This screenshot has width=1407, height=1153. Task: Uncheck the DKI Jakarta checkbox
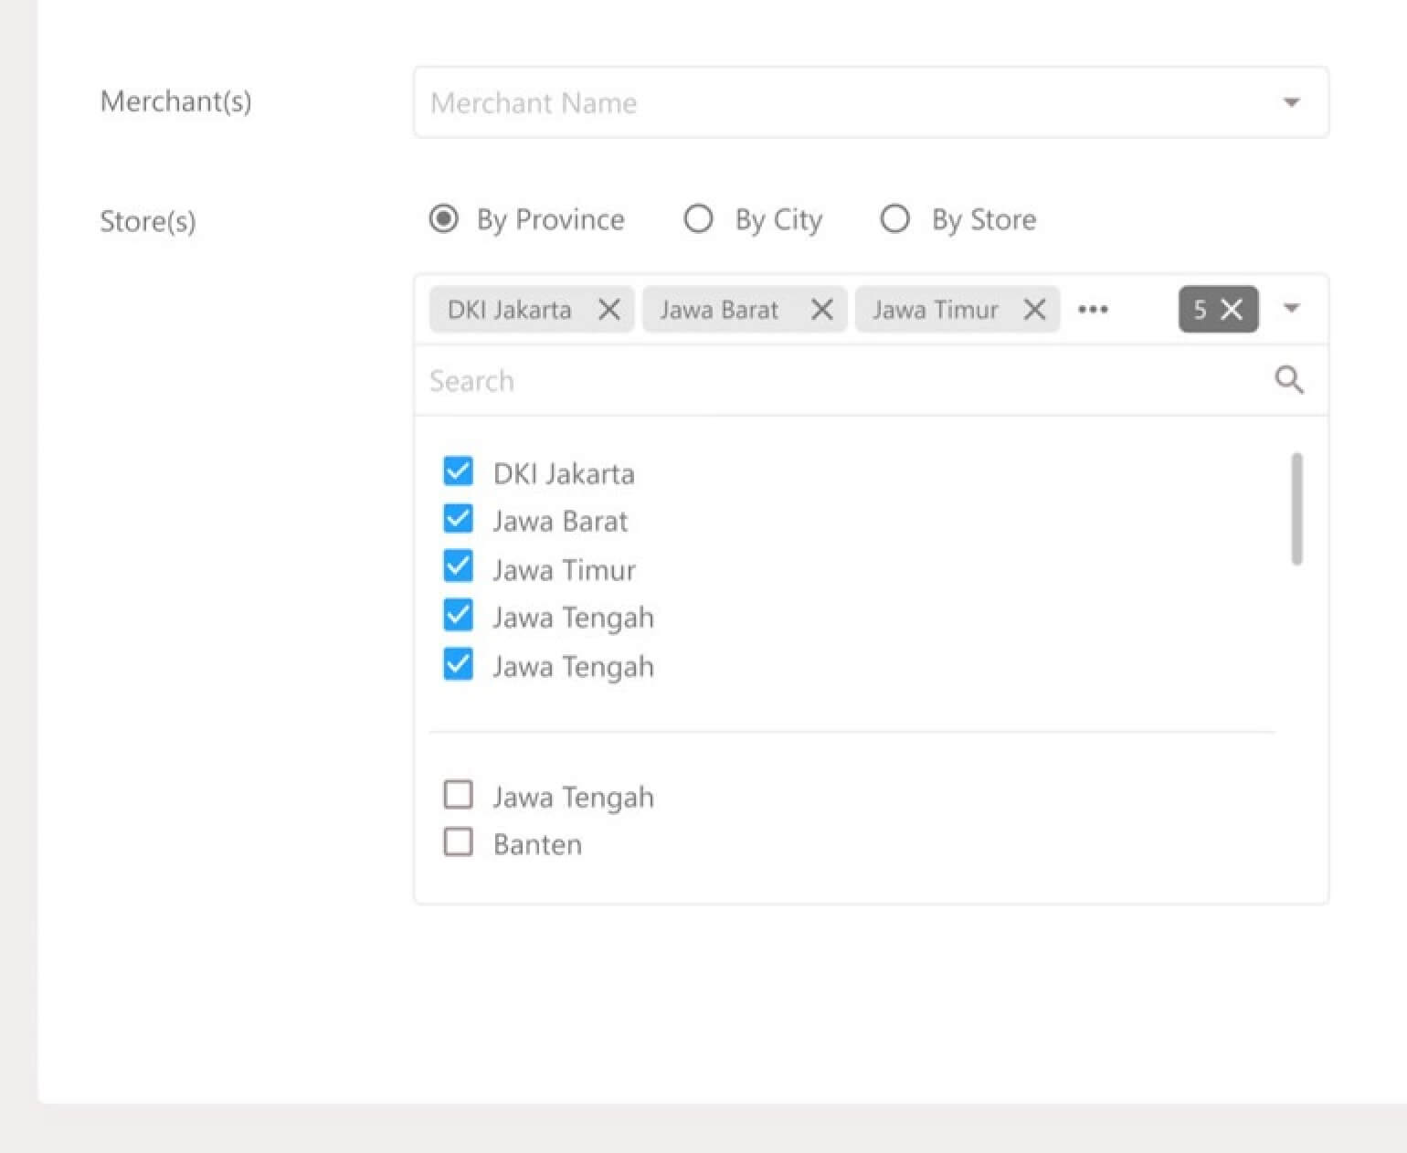click(458, 471)
